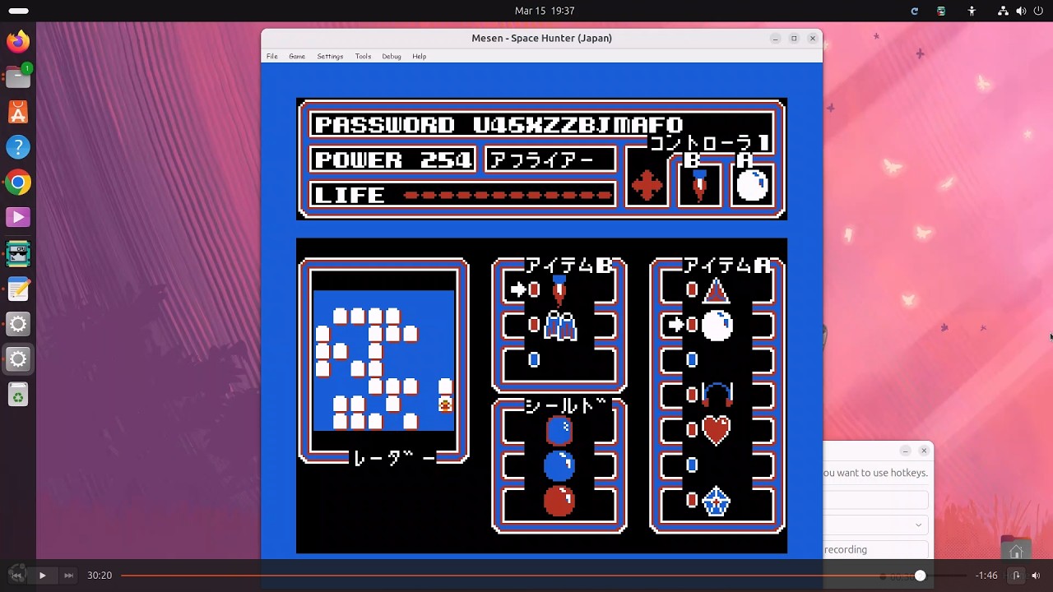The height and width of the screenshot is (592, 1053).
Task: Select the headphones item in Item A
Action: 717,395
